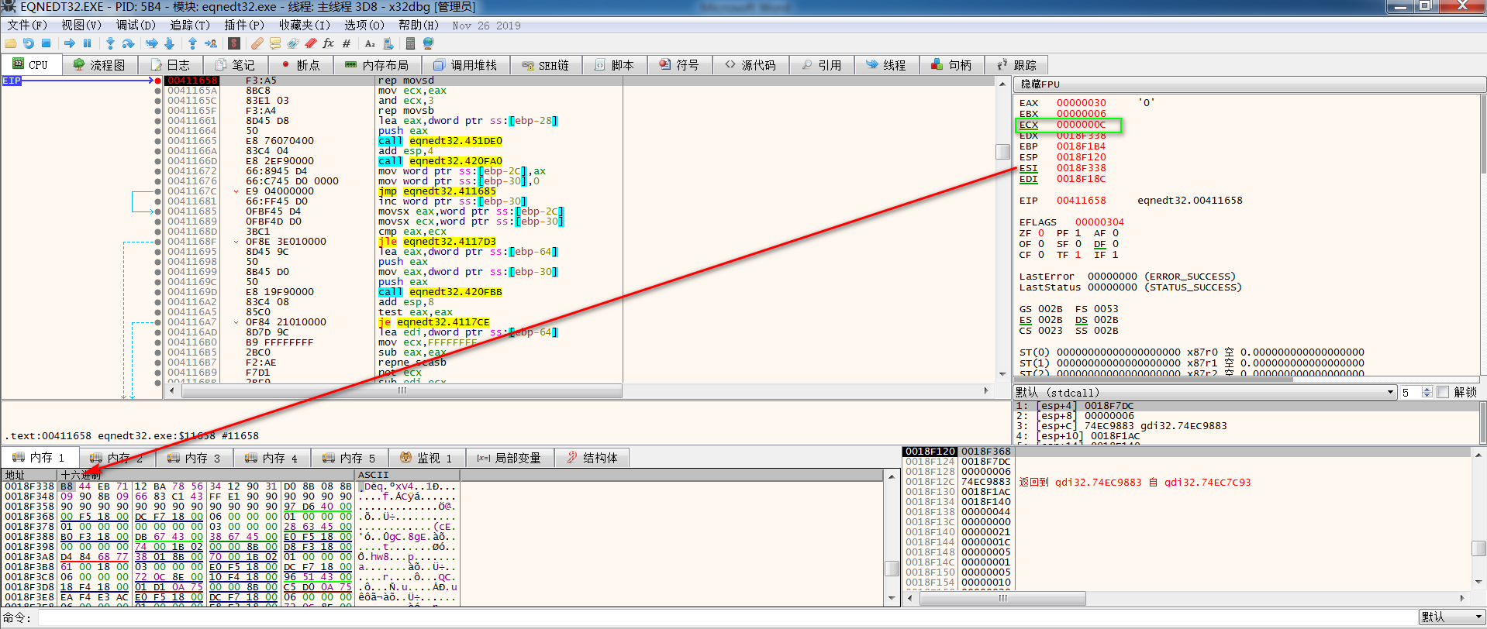1487x629 pixels.
Task: Toggle breakpoint dot at address 00411665
Action: click(x=158, y=141)
